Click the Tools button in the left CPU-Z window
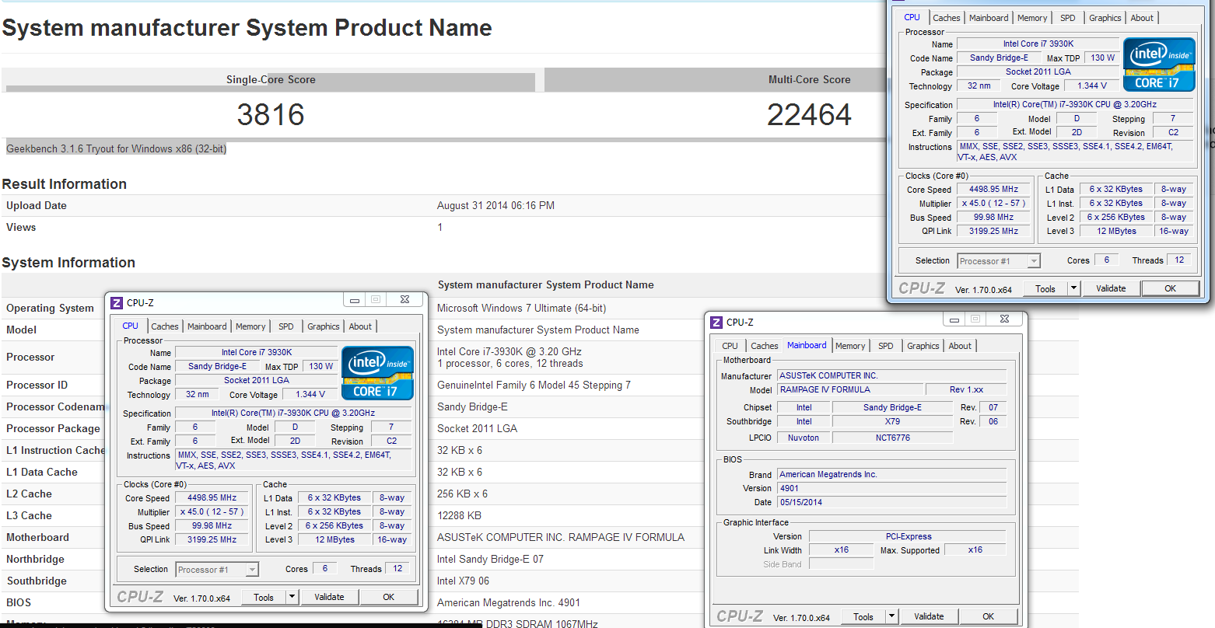 pyautogui.click(x=264, y=598)
